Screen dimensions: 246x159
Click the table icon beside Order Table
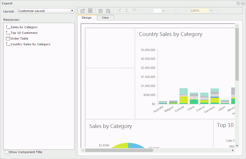[8, 39]
